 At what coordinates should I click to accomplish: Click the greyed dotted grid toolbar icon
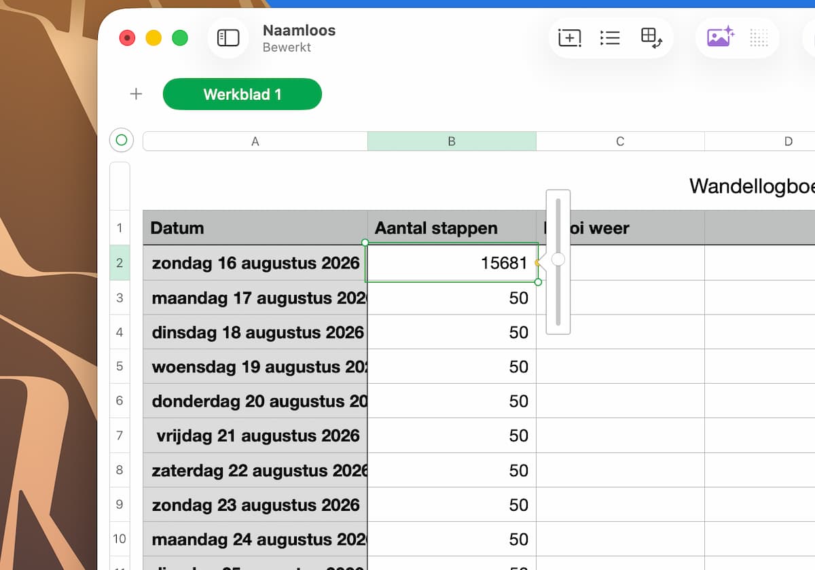(x=759, y=38)
